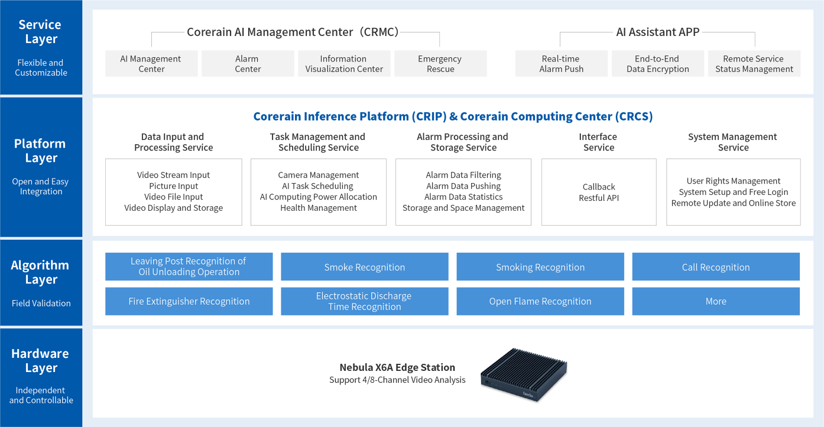Click the Corerain Inference Platform title
Viewport: 824px width, 427px height.
(453, 116)
